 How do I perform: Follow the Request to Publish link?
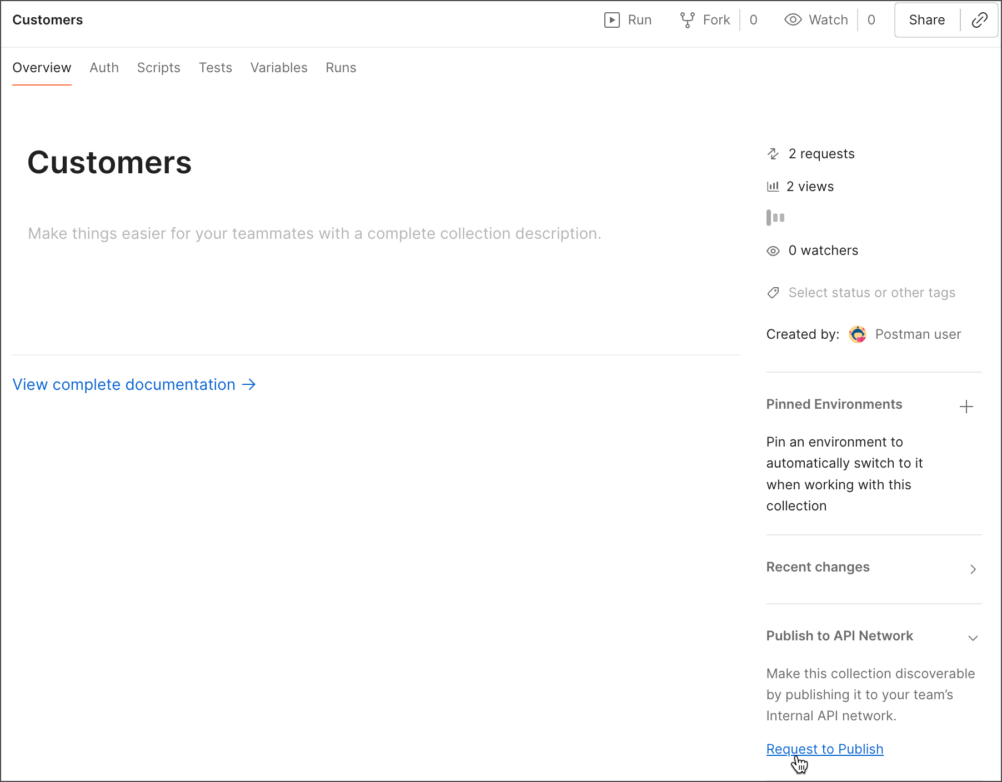tap(824, 749)
